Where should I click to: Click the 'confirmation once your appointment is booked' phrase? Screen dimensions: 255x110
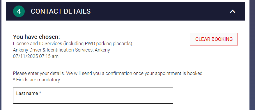pos(155,74)
